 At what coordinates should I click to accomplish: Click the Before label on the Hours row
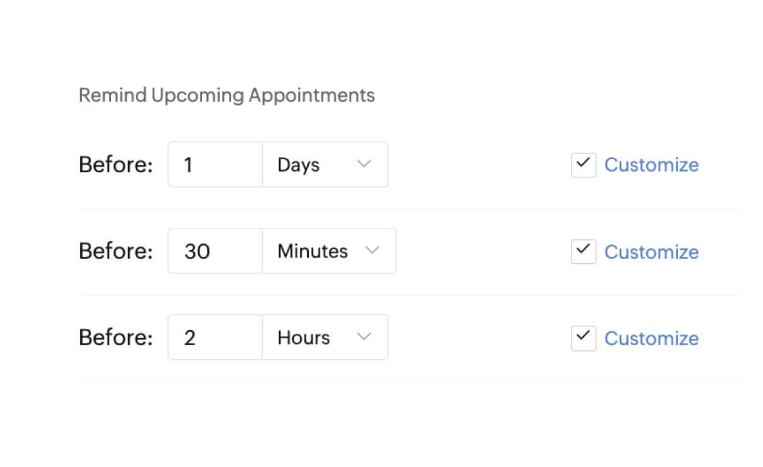click(116, 337)
